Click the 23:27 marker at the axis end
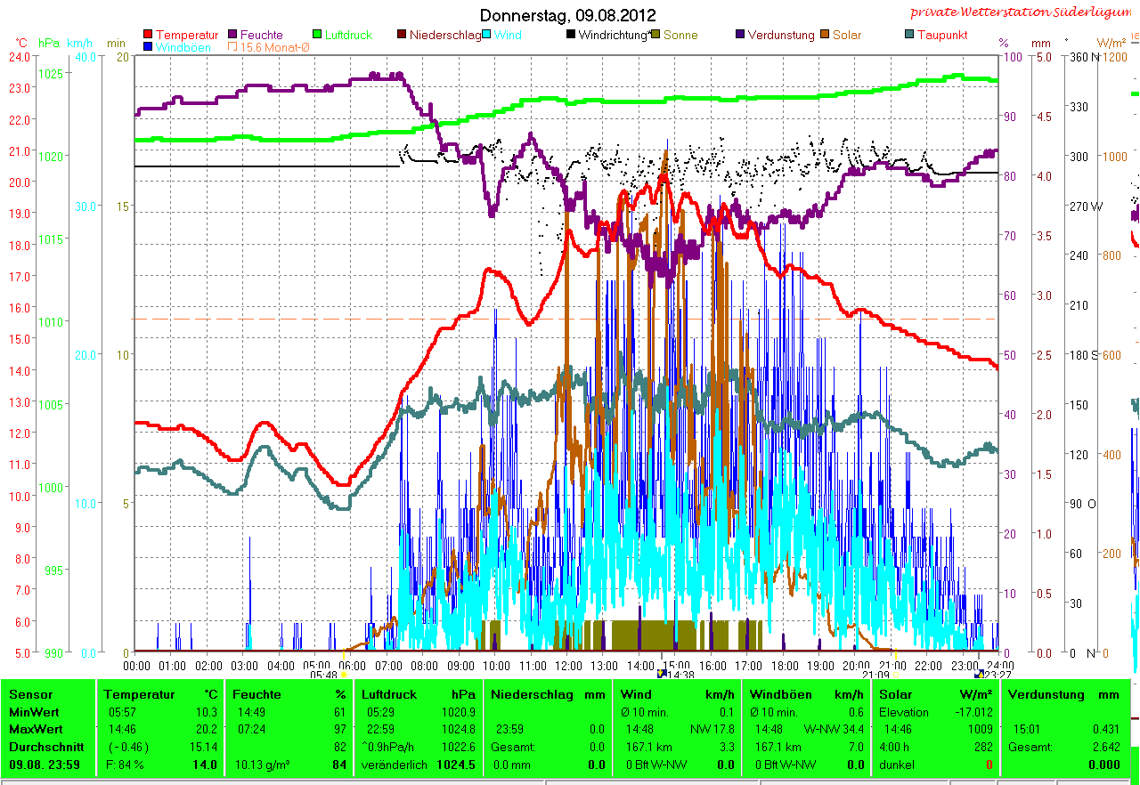Viewport: 1140px width, 785px height. tap(997, 676)
